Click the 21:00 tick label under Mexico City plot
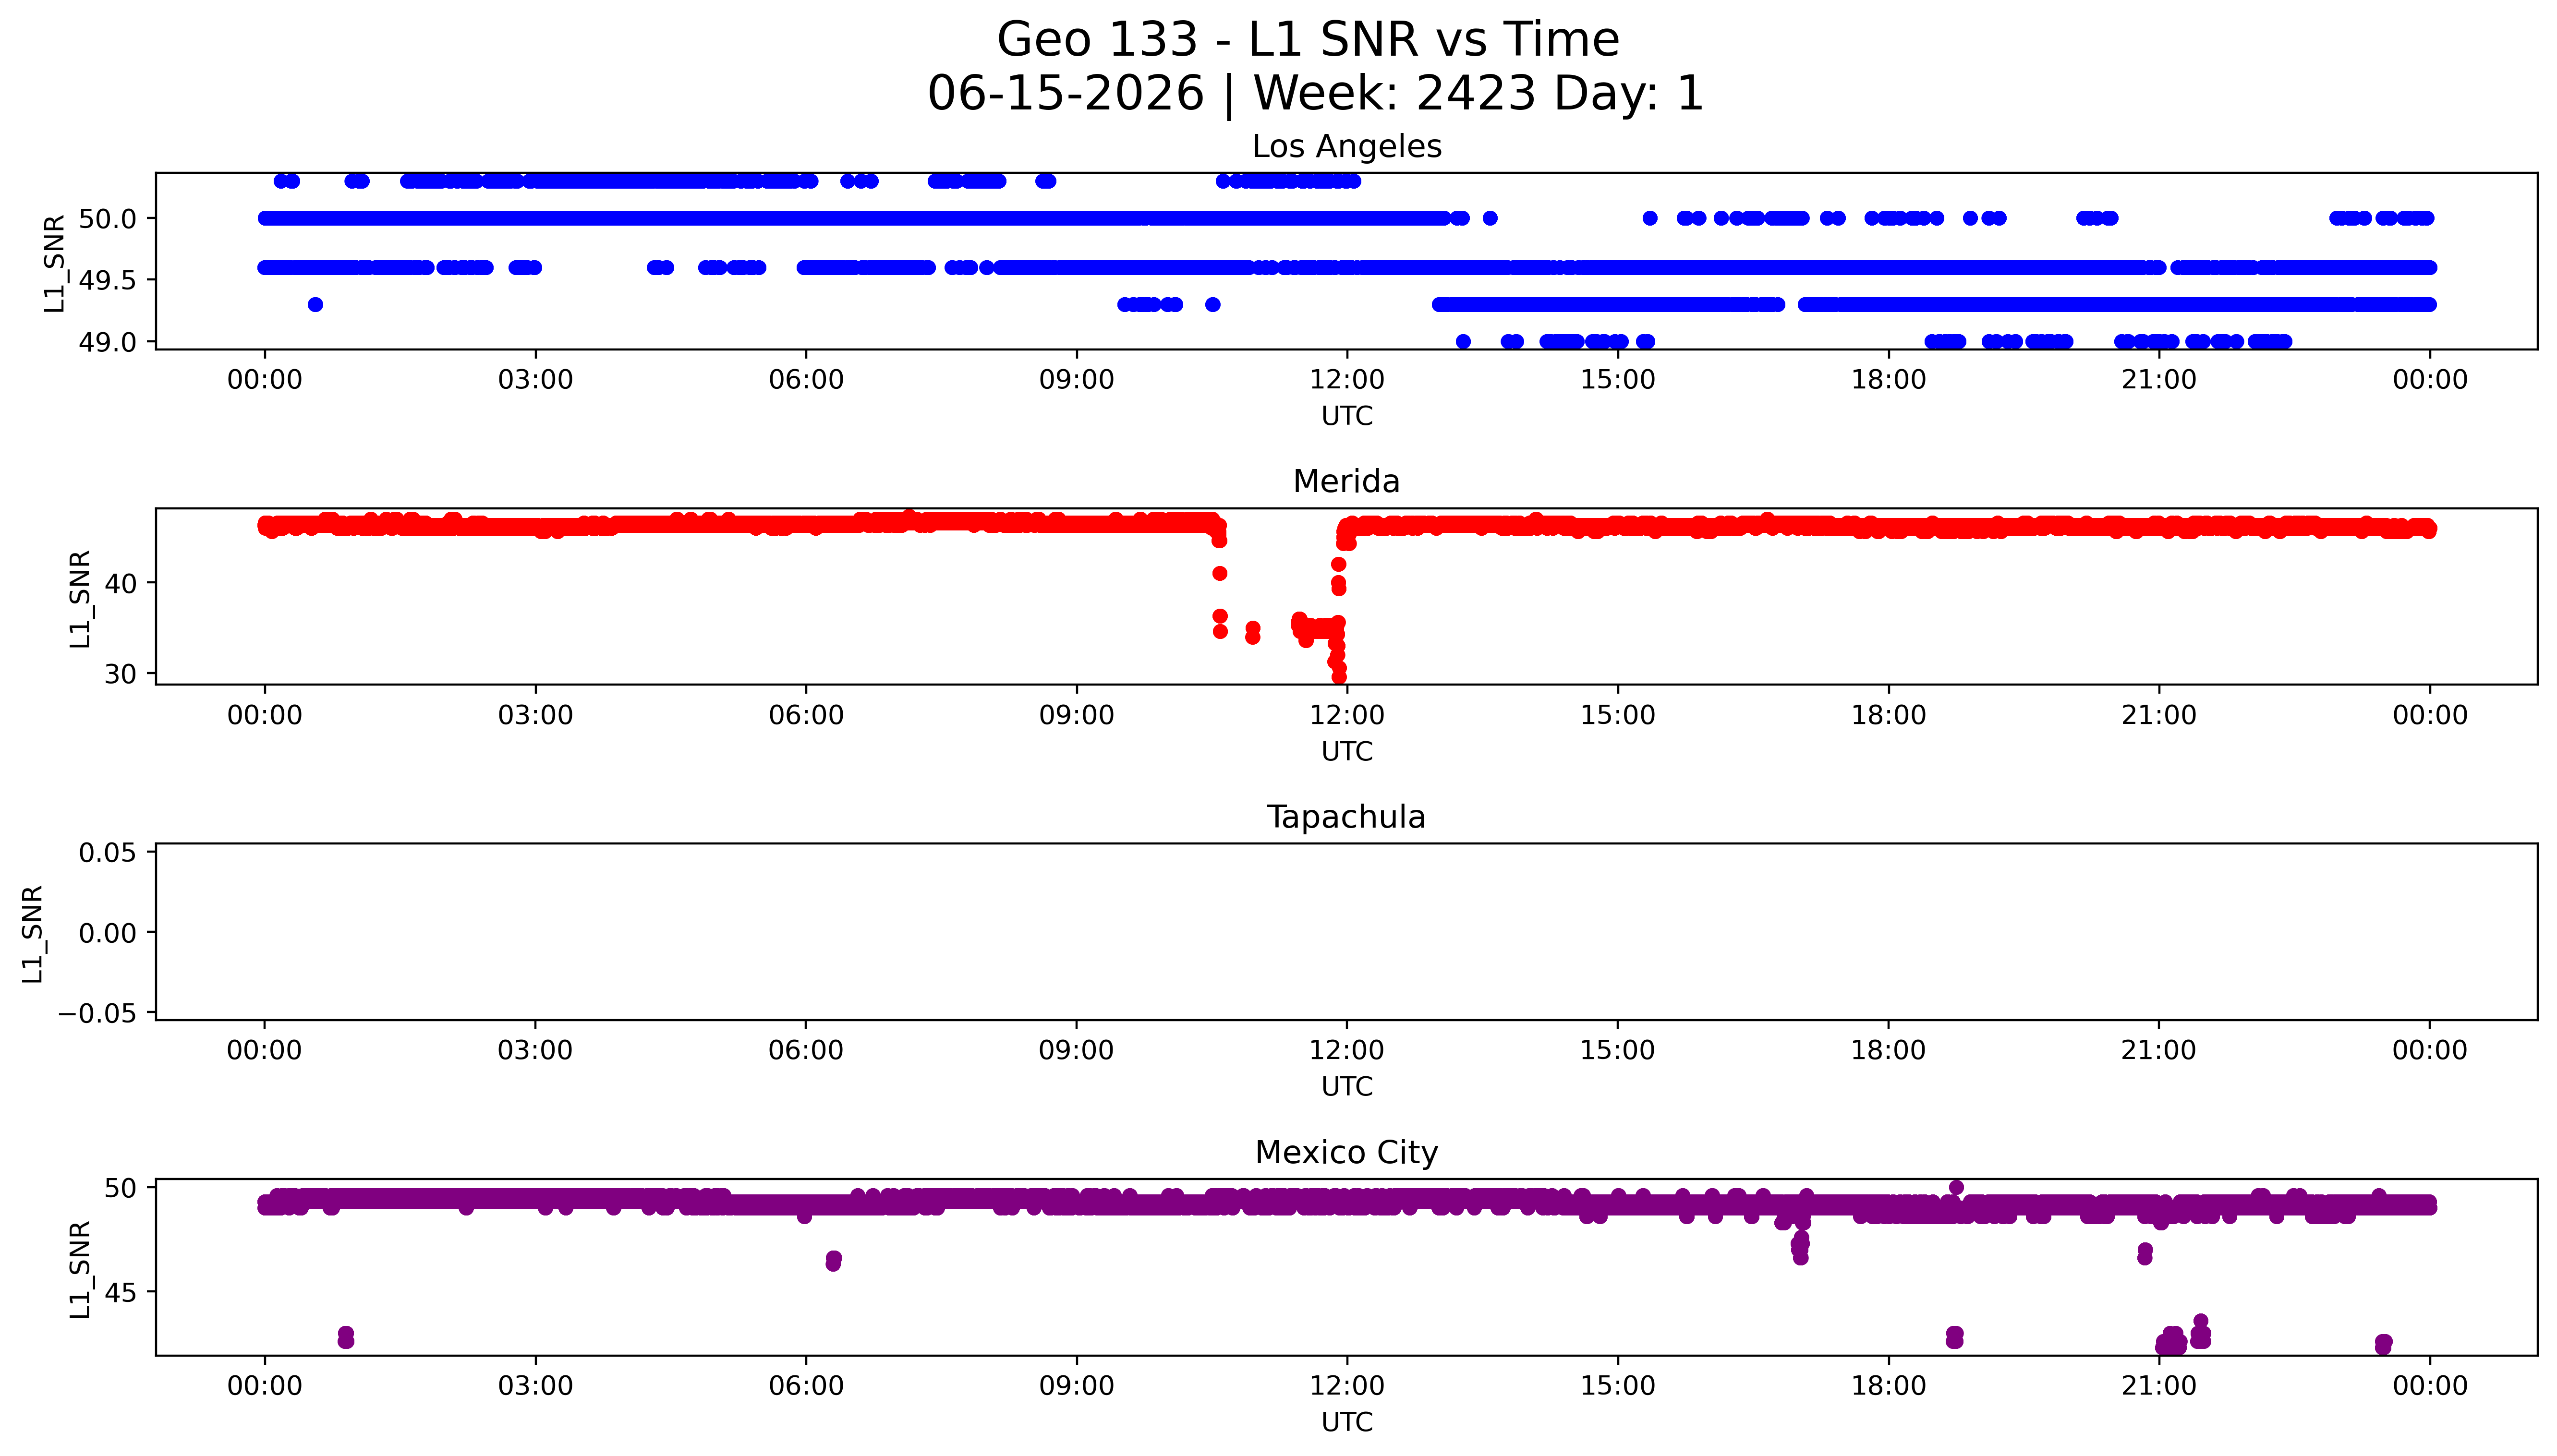Viewport: 2557px width, 1456px height. coord(2159,1386)
